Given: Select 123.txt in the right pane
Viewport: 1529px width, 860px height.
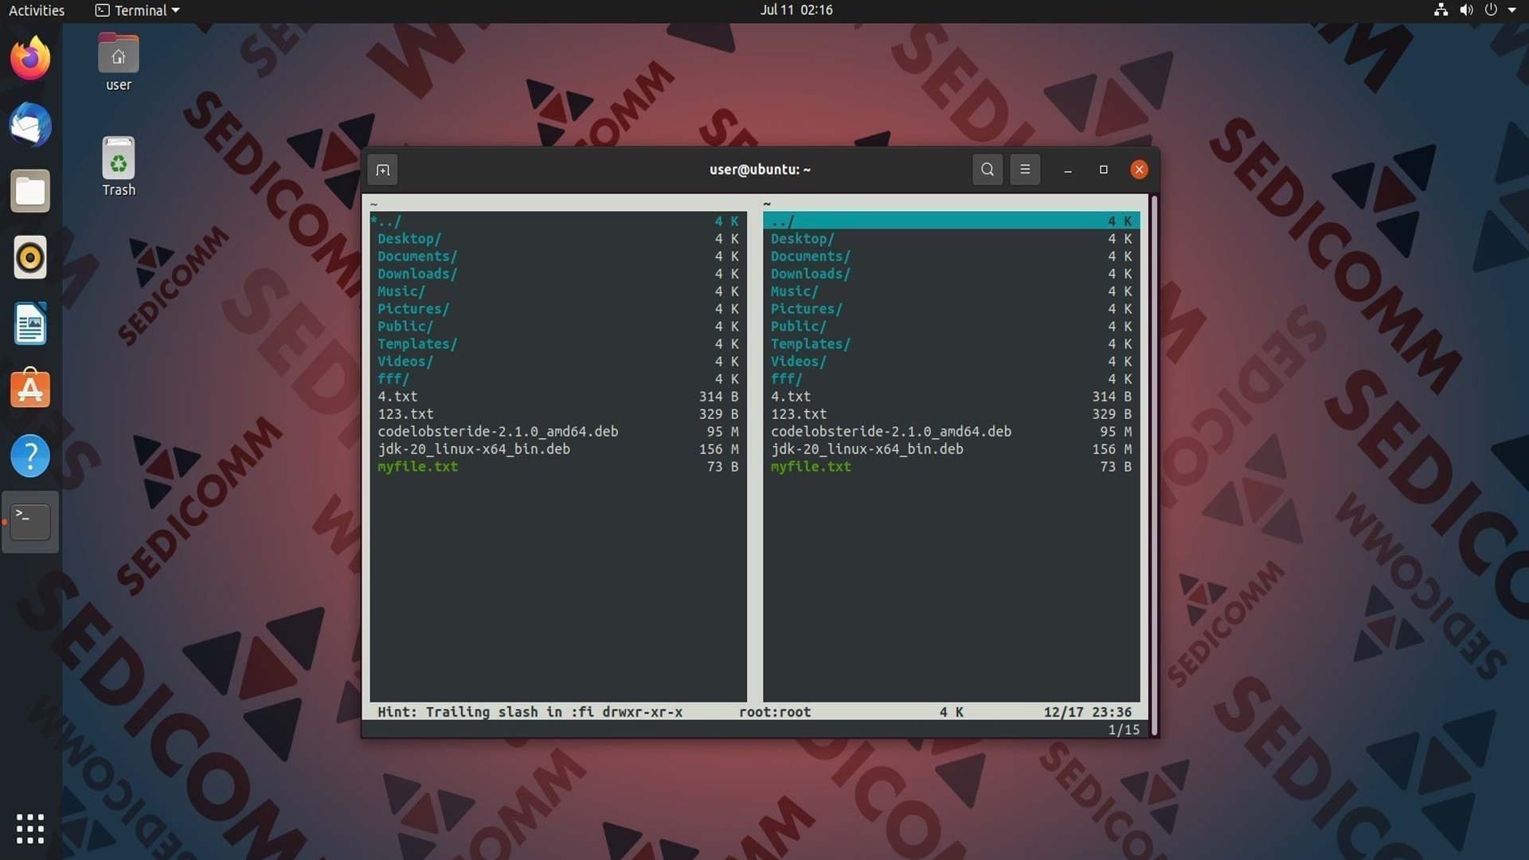Looking at the screenshot, I should (952, 414).
